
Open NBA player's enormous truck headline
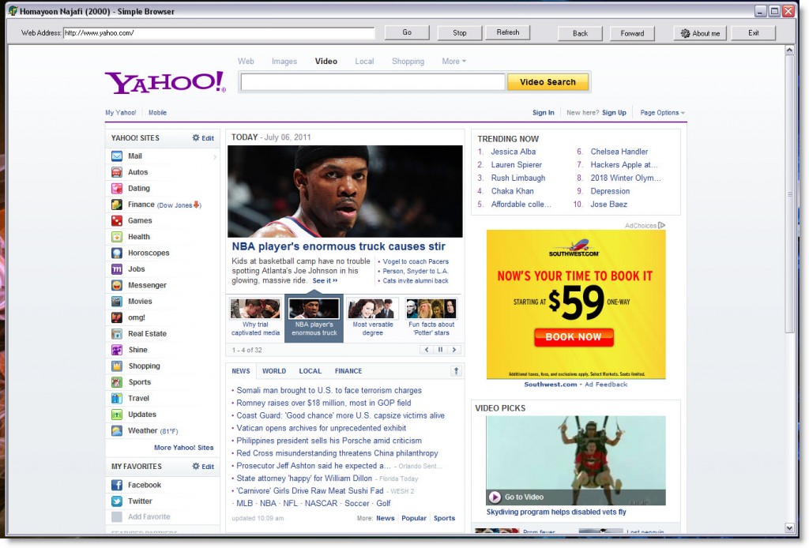pos(338,246)
